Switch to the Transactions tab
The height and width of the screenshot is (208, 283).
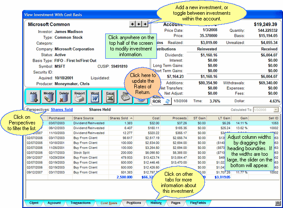point(80,203)
